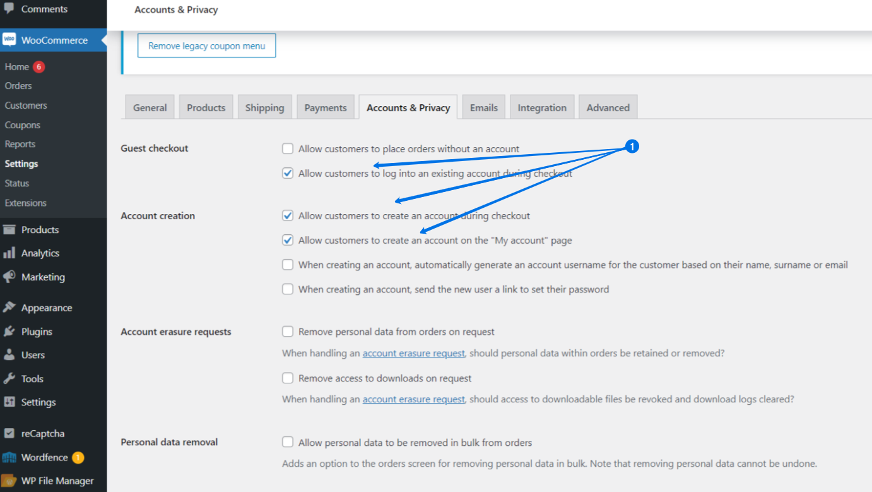Select the WooCommerce sidebar icon
Viewport: 872px width, 492px height.
coord(9,40)
